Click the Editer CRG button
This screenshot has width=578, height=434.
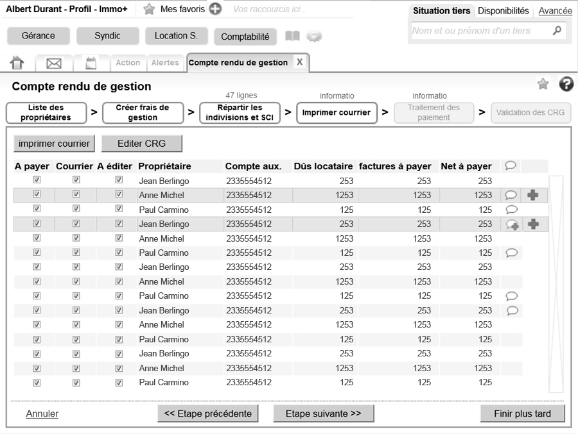[x=141, y=143]
